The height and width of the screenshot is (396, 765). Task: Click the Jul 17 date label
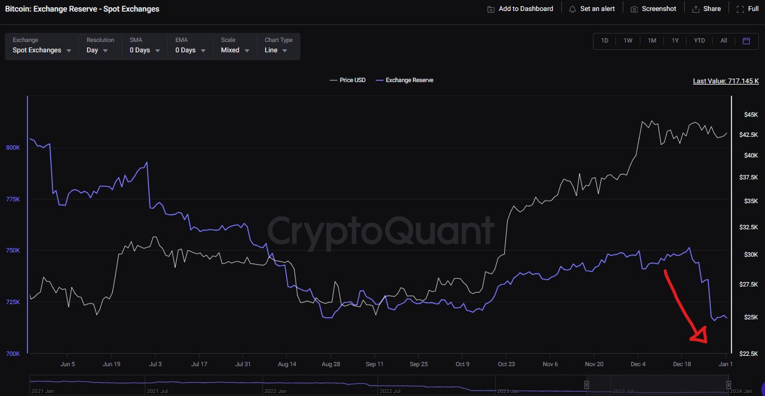coord(199,364)
